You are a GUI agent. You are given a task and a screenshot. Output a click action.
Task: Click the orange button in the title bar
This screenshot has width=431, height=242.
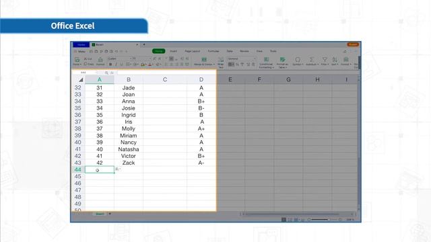pyautogui.click(x=353, y=44)
